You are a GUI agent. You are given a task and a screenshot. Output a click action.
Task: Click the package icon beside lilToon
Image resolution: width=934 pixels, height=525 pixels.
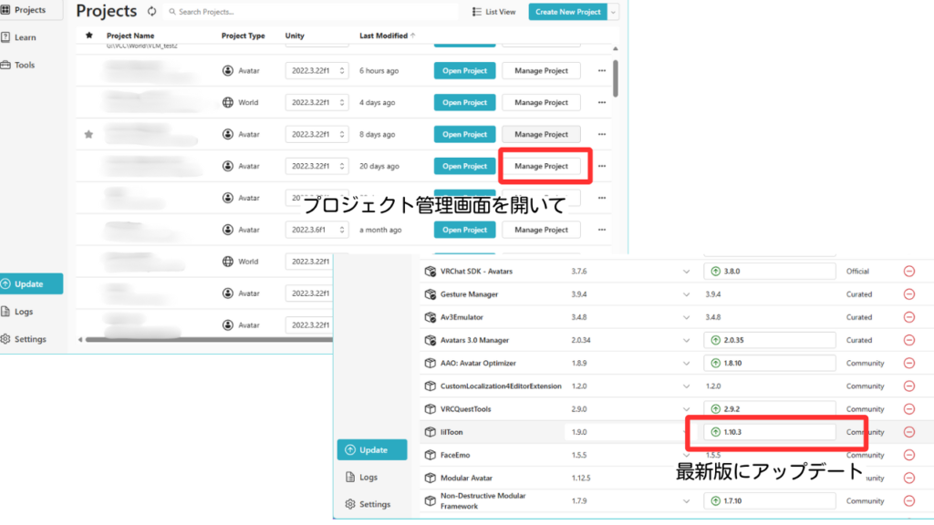pos(431,432)
